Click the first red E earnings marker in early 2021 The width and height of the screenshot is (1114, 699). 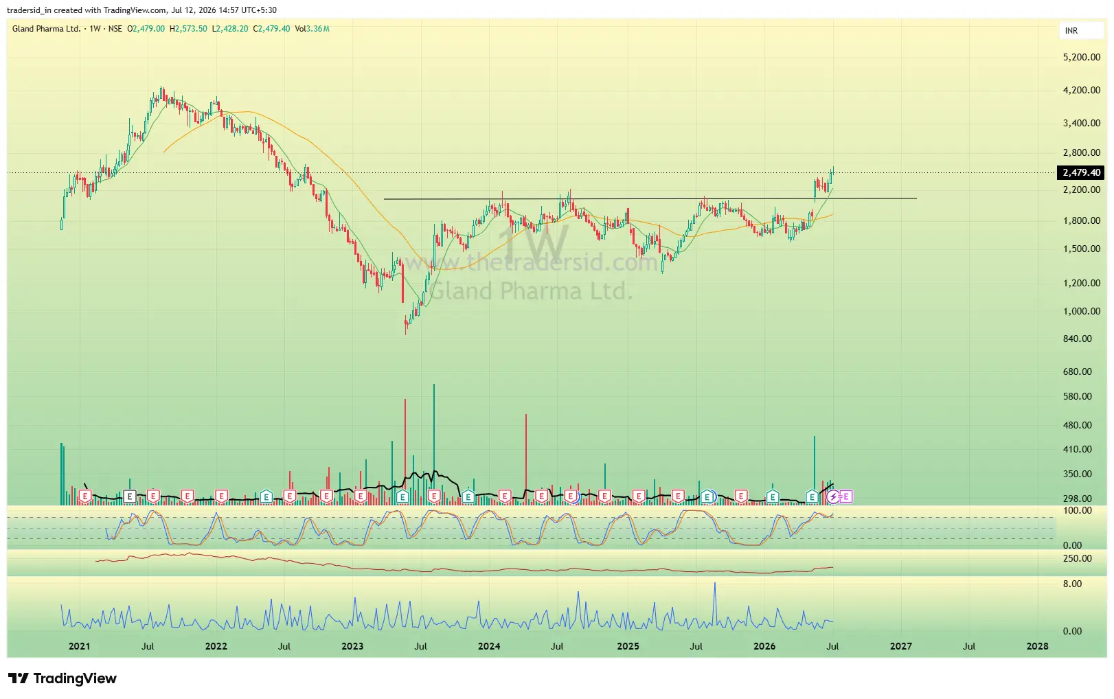[x=85, y=496]
